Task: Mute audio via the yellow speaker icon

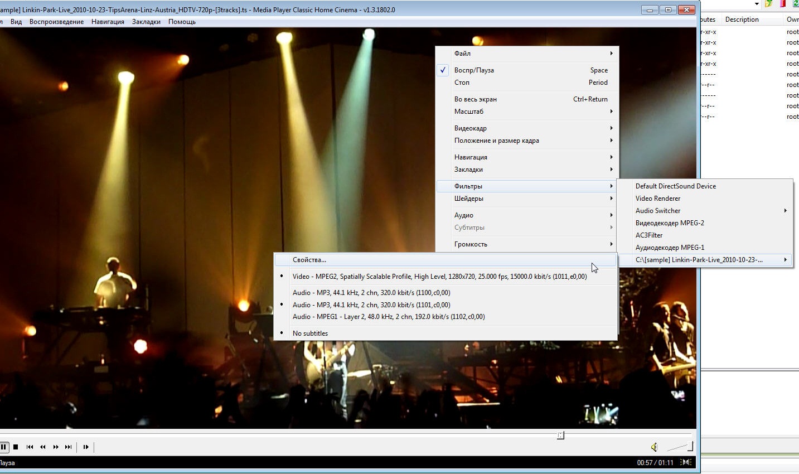Action: pyautogui.click(x=654, y=447)
